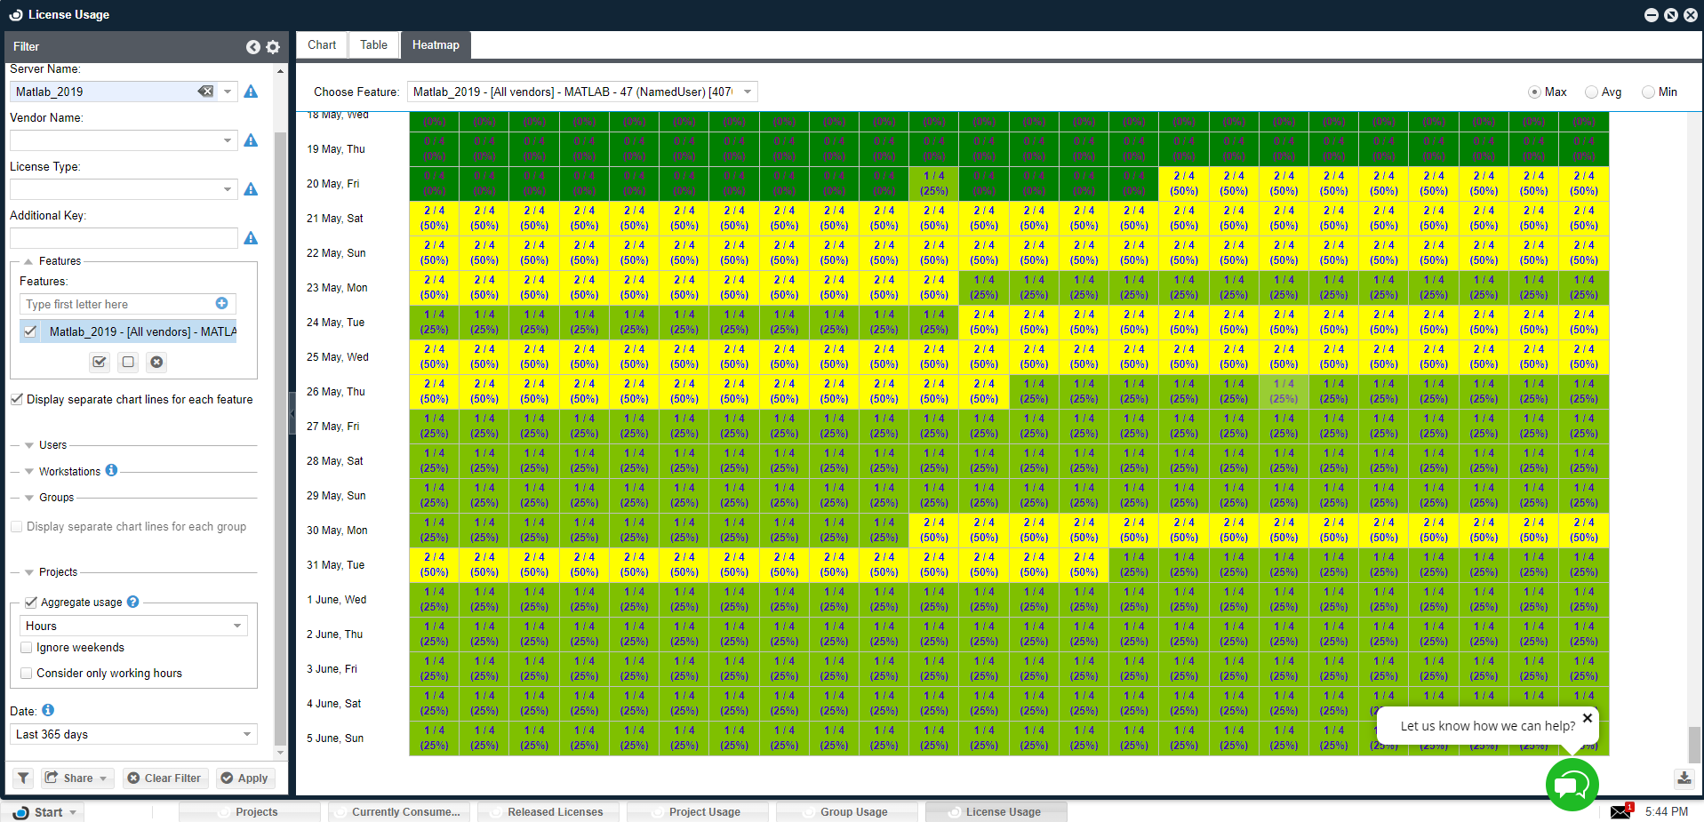Select the Avg radio button

point(1592,92)
